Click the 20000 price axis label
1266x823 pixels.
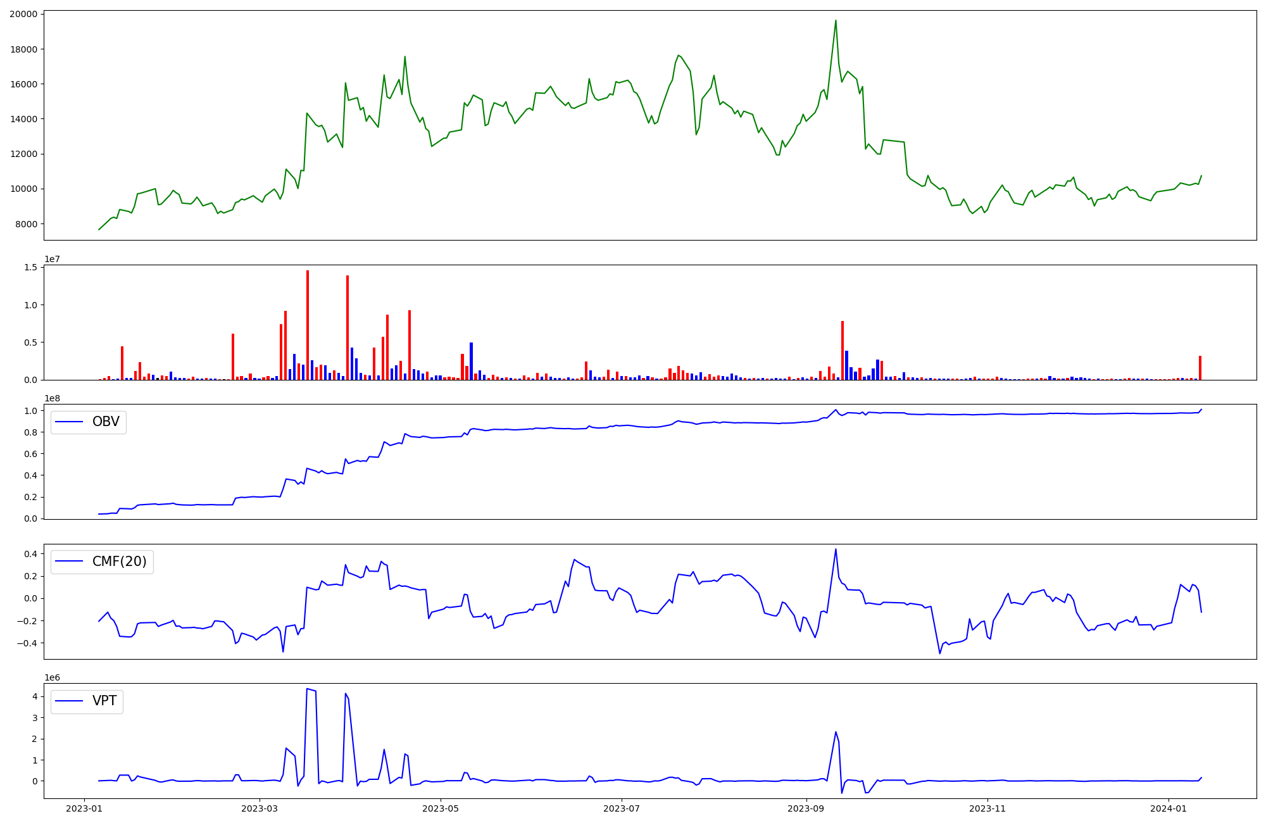23,14
